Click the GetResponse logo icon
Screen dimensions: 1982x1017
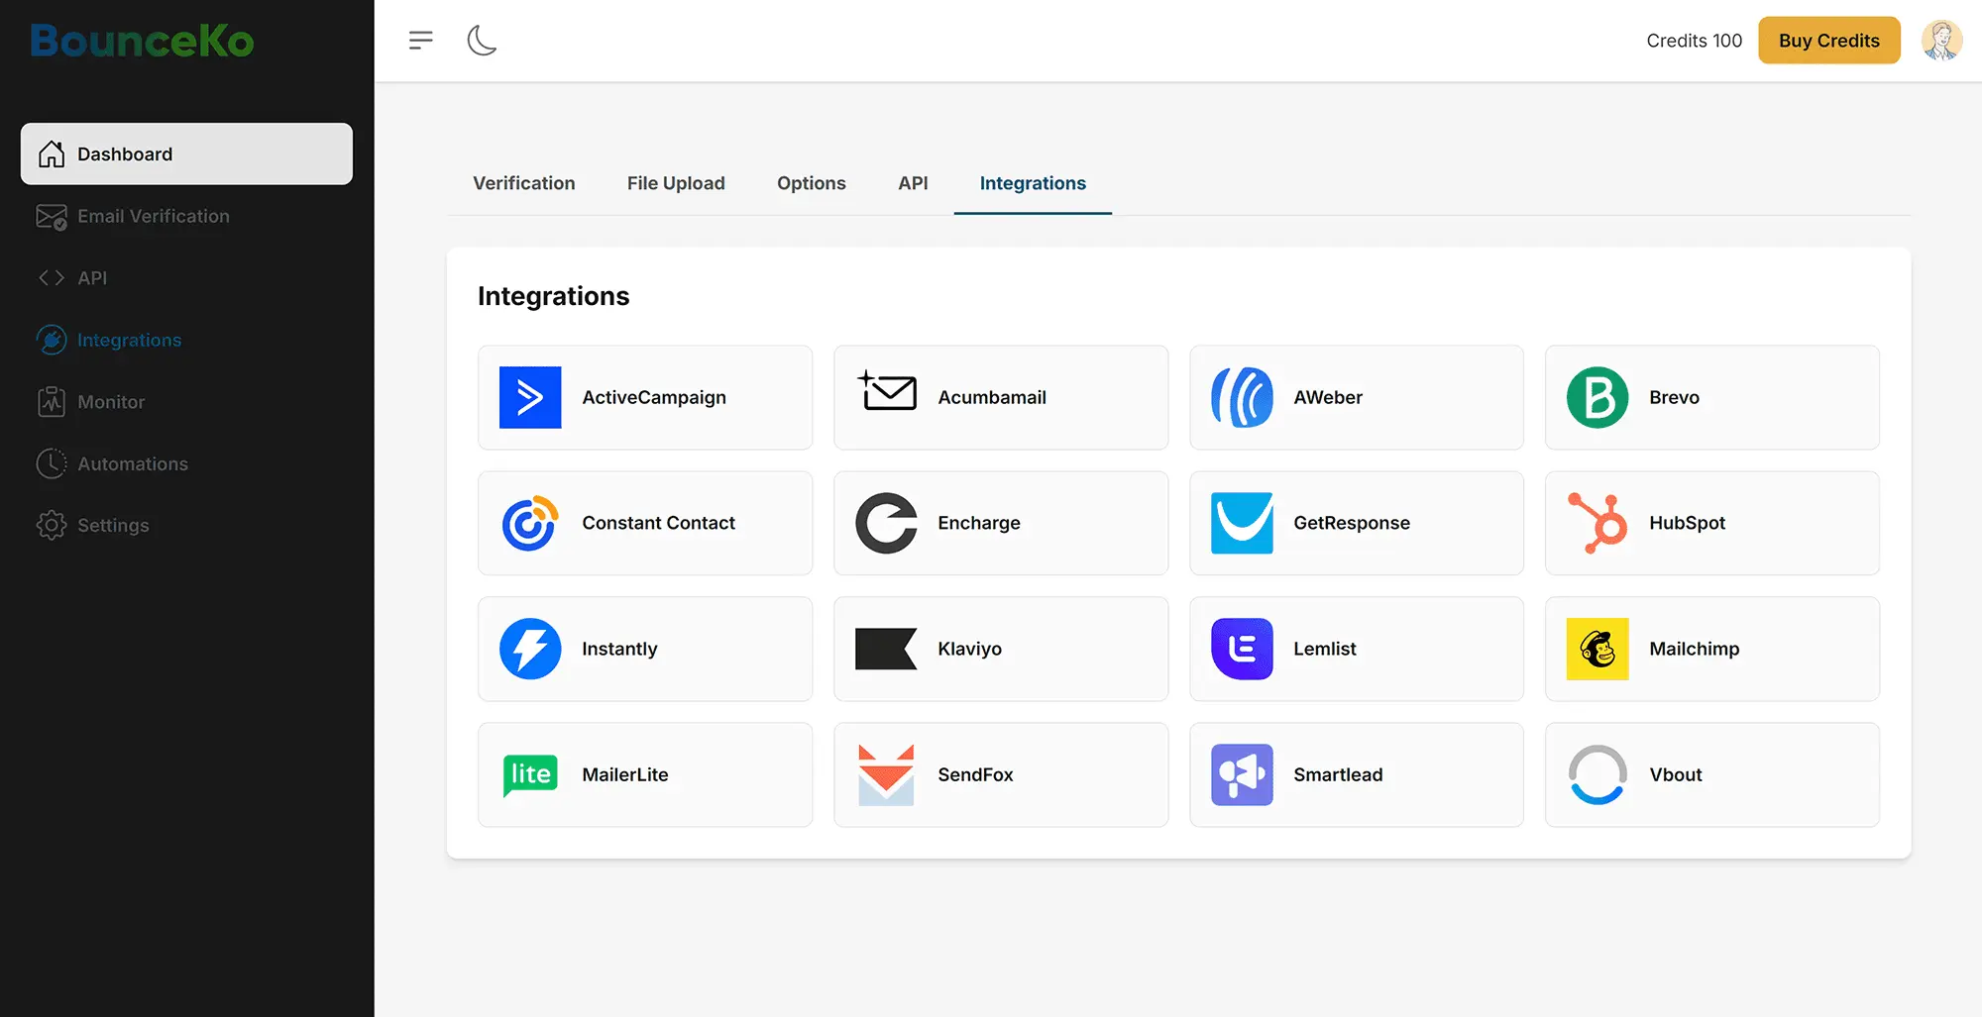click(1242, 523)
